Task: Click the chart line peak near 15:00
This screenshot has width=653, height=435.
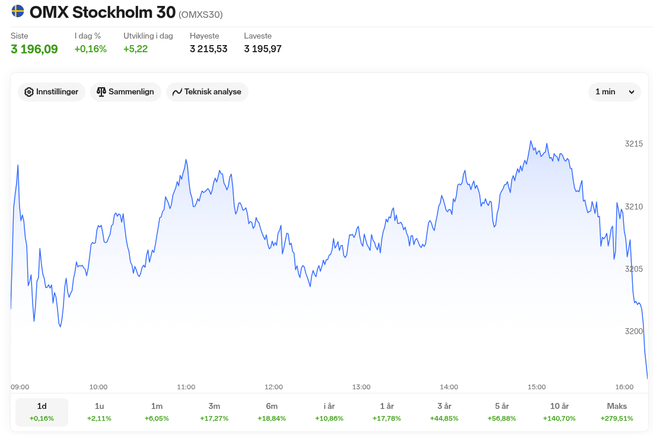Action: (x=530, y=141)
